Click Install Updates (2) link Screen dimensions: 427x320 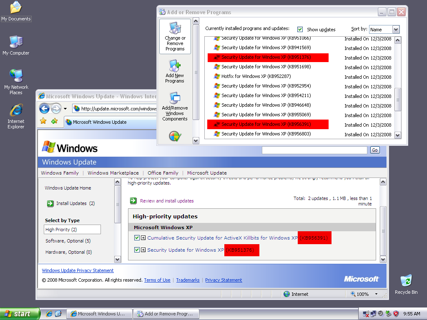75,203
